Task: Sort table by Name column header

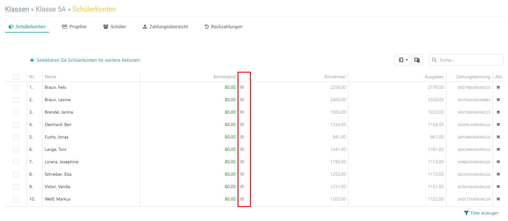Action: point(50,77)
